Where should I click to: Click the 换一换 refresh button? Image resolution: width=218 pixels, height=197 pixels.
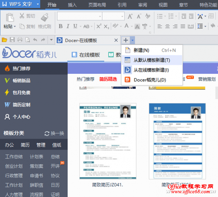tap(54, 133)
